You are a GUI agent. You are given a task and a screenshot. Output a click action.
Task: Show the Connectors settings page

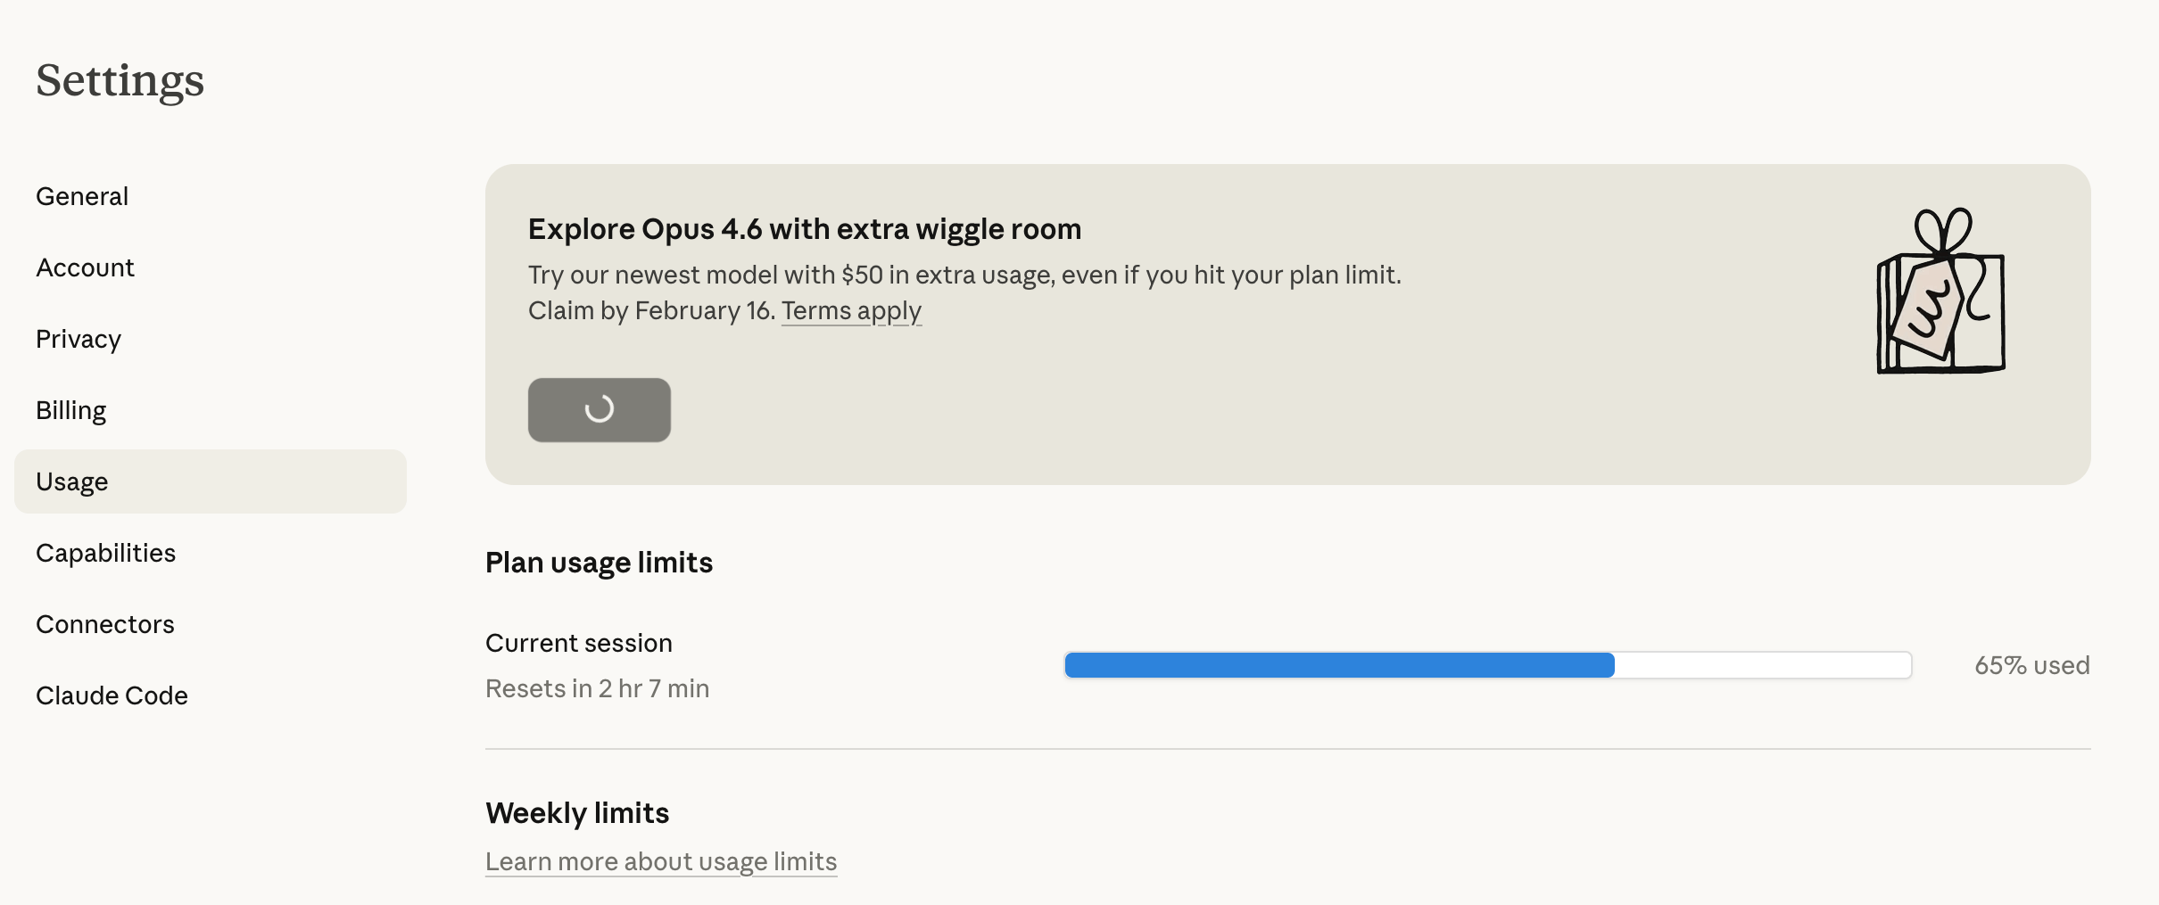coord(105,624)
